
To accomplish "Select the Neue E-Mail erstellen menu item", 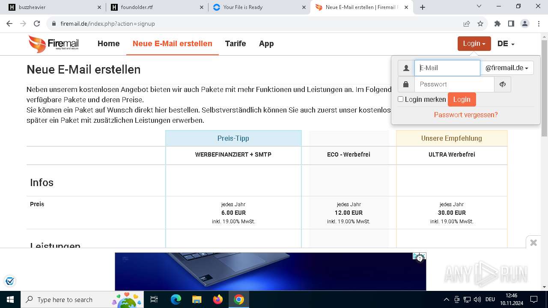I will (173, 44).
